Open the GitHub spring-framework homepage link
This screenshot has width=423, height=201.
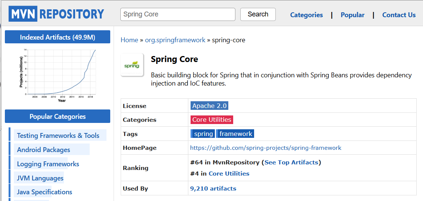coord(265,148)
